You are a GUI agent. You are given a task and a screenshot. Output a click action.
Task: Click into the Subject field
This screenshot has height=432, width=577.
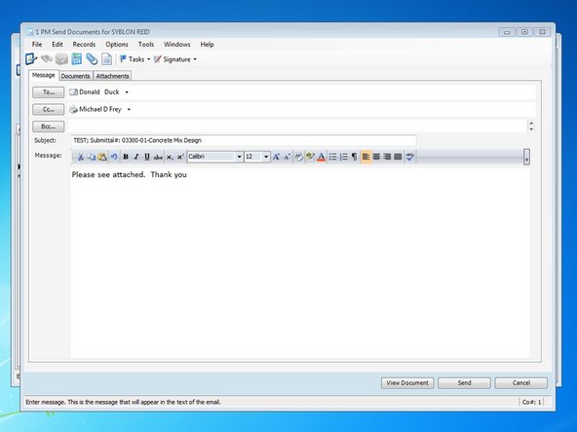pyautogui.click(x=244, y=140)
